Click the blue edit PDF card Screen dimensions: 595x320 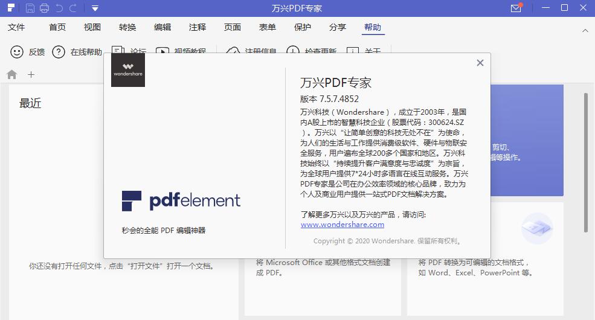pyautogui.click(x=527, y=140)
